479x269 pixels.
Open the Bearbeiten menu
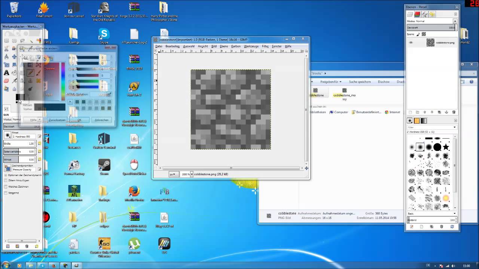coord(173,46)
